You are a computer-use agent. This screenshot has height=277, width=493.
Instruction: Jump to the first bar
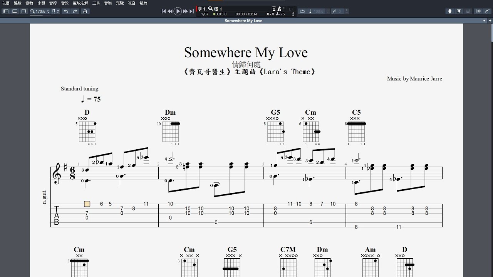(164, 12)
